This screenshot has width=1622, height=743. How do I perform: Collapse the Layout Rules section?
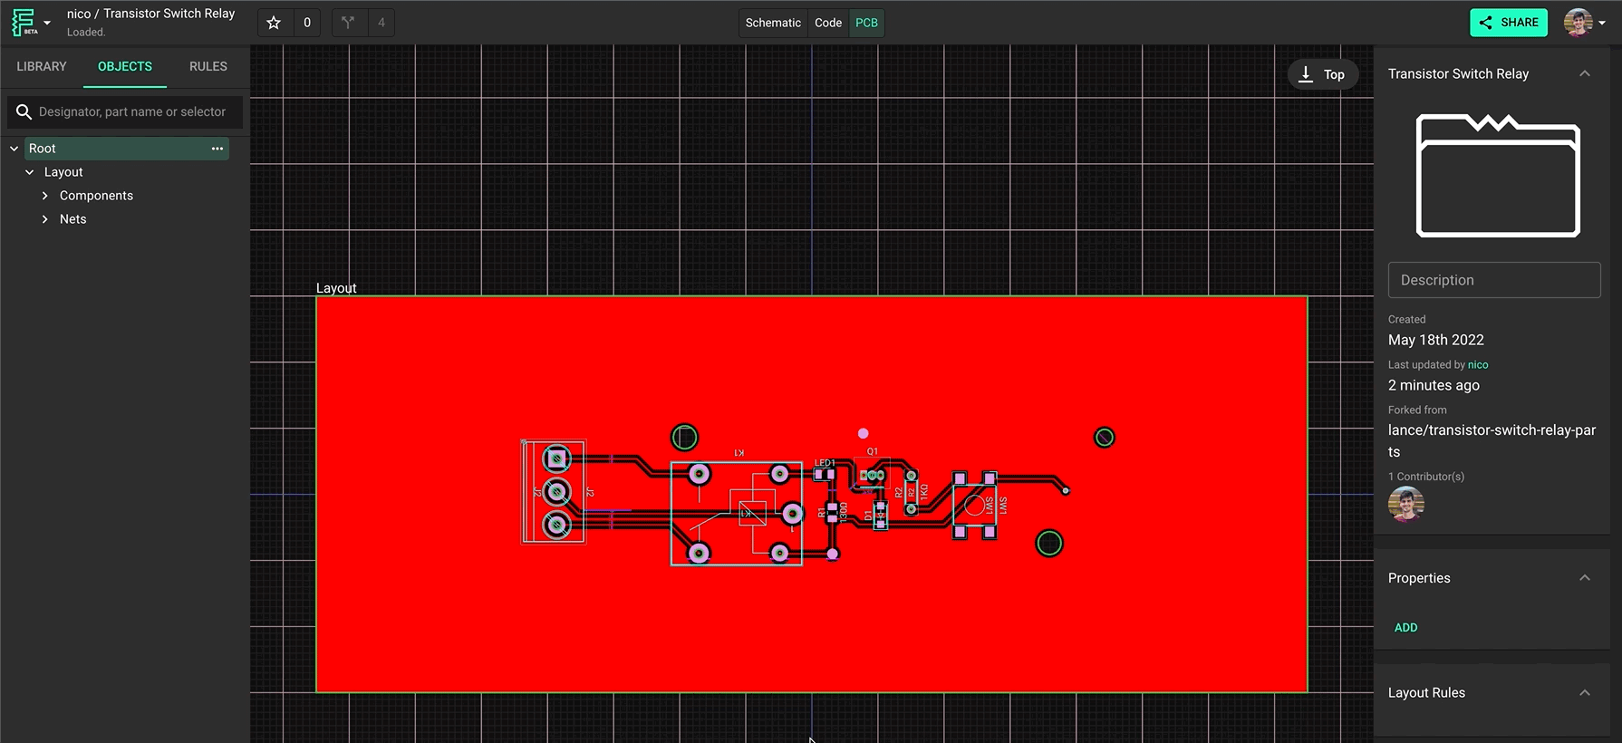point(1585,693)
